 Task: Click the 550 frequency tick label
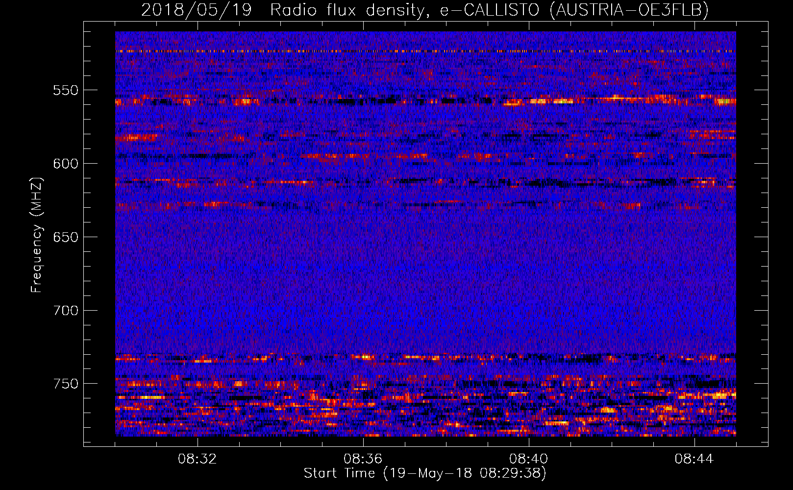click(x=66, y=91)
